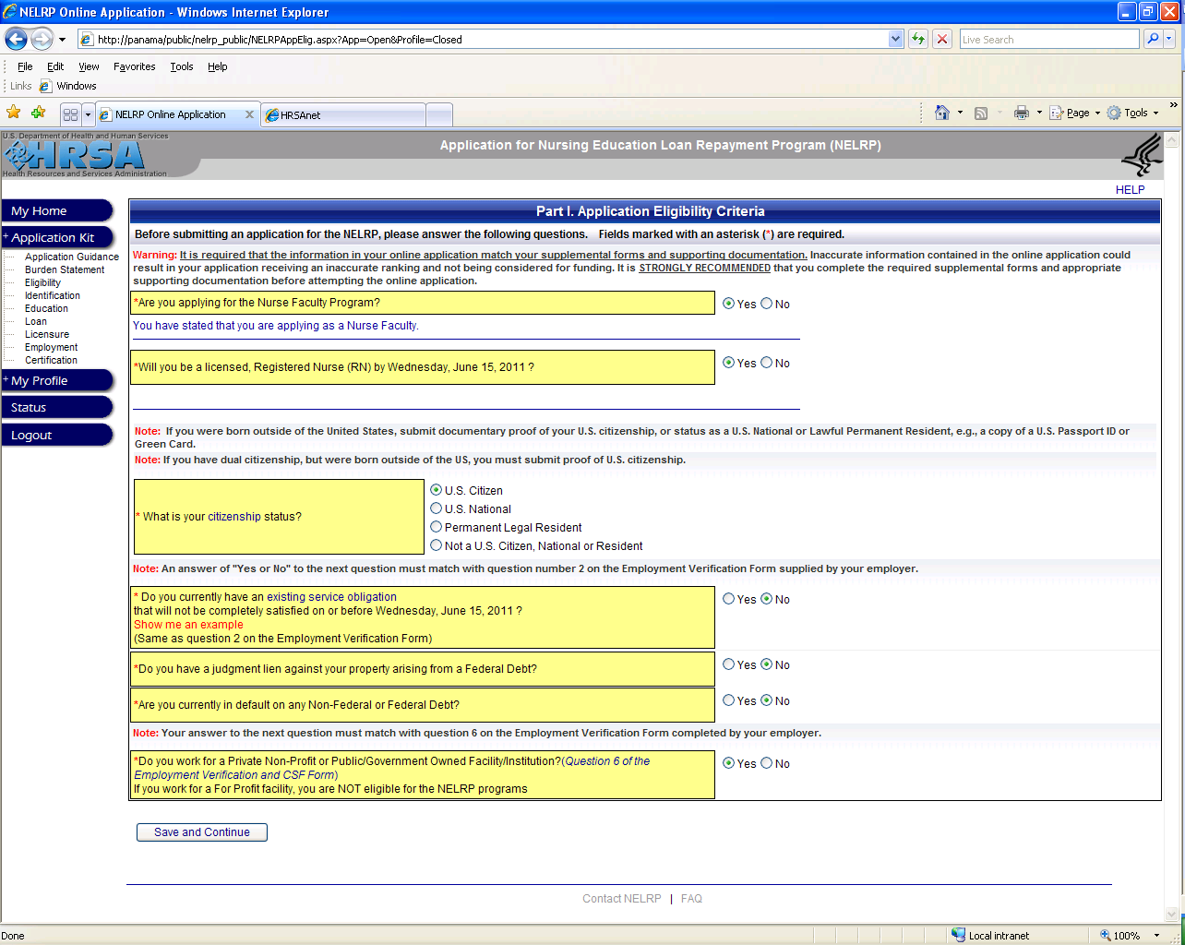Select Yes for existing service obligation
Screen dimensions: 1185x945
[x=729, y=599]
